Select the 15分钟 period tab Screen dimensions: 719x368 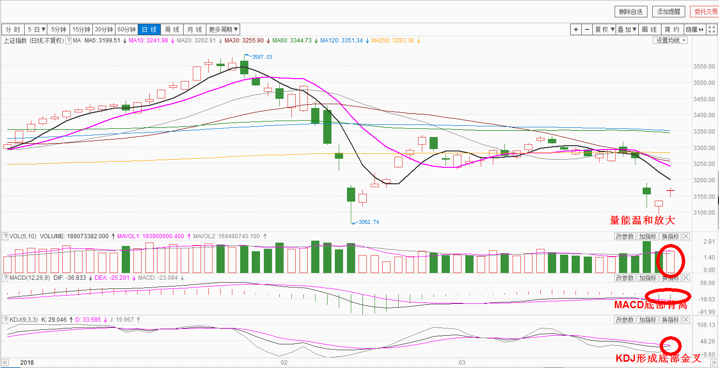82,29
